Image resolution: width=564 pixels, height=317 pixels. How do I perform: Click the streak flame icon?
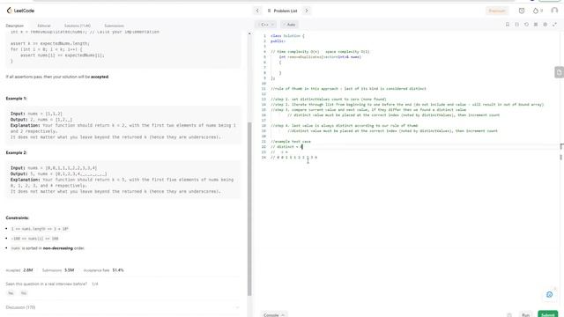pos(536,11)
